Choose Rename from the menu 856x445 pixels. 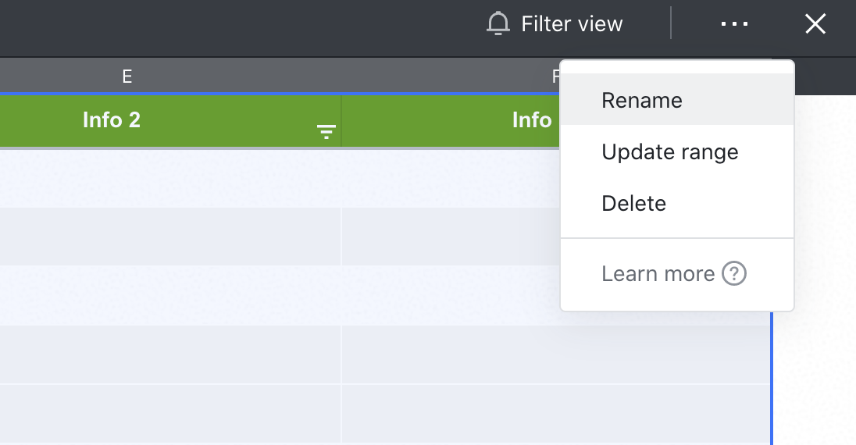[642, 100]
